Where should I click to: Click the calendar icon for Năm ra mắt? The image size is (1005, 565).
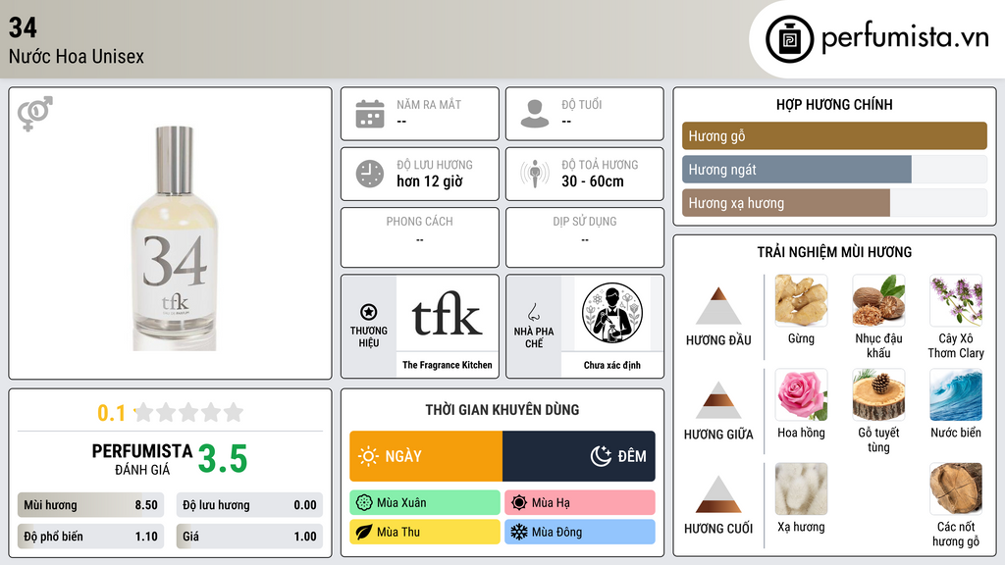pos(370,114)
